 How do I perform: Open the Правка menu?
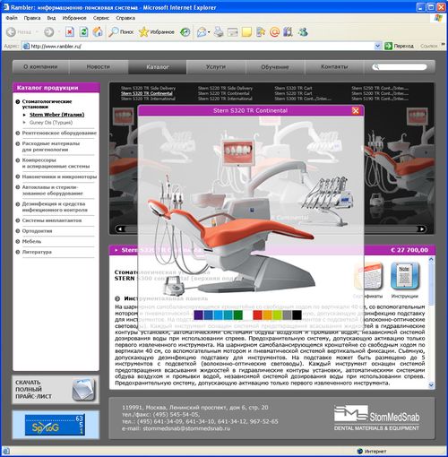[x=32, y=18]
